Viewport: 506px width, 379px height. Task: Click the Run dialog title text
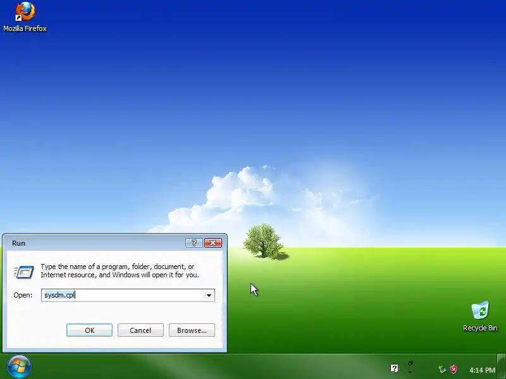tap(18, 243)
